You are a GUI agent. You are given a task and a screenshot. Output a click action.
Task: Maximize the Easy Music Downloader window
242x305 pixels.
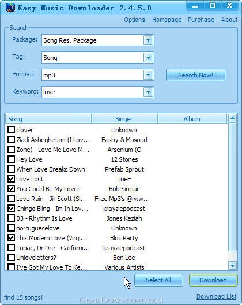[x=213, y=6]
